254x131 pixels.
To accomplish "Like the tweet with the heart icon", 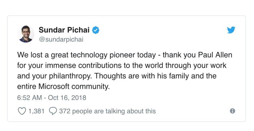I will pyautogui.click(x=22, y=111).
